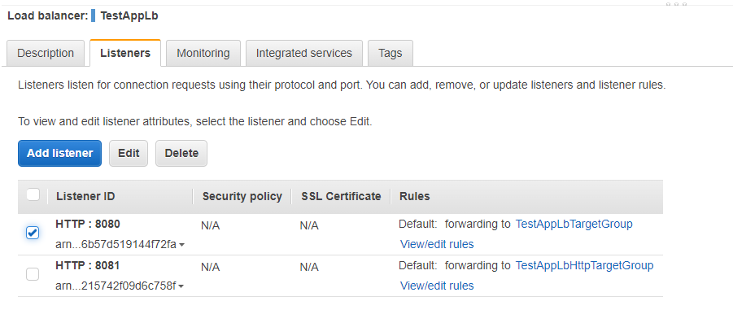View/edit rules for HTTP : 8080 listener

click(437, 244)
